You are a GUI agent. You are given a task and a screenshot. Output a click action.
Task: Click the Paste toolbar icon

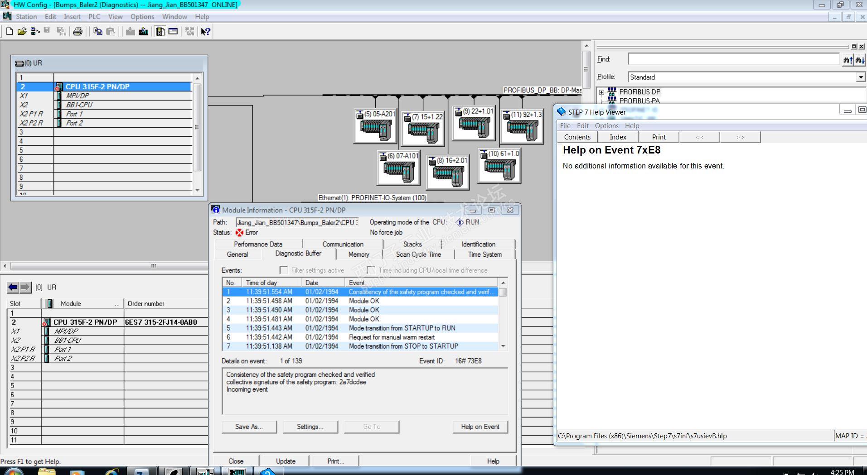click(111, 32)
